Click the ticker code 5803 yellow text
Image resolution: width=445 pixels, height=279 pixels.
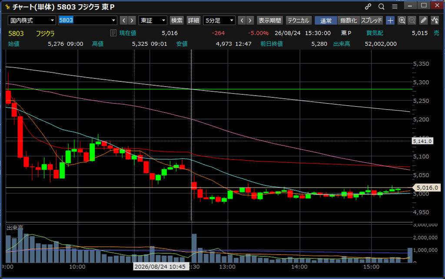(16, 34)
